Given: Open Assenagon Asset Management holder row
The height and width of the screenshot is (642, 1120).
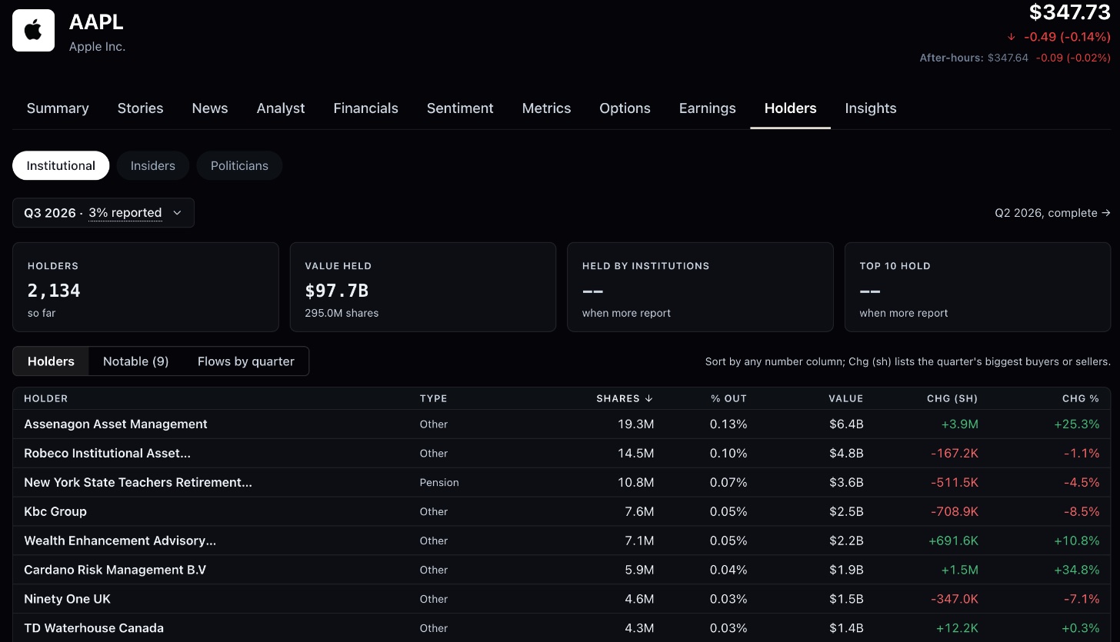Looking at the screenshot, I should [562, 424].
